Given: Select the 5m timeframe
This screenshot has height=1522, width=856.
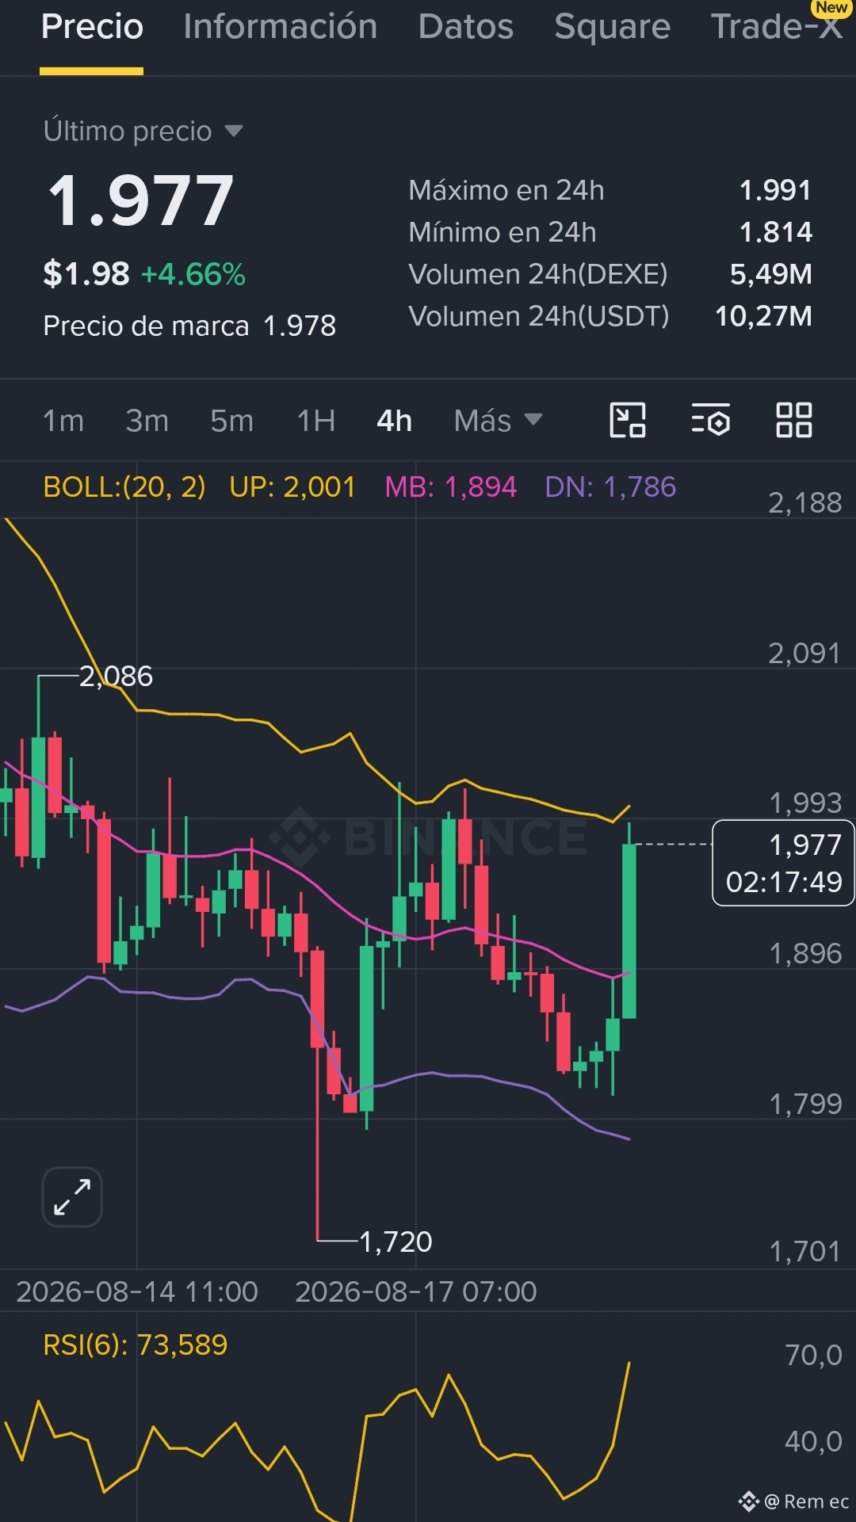Looking at the screenshot, I should pyautogui.click(x=232, y=421).
